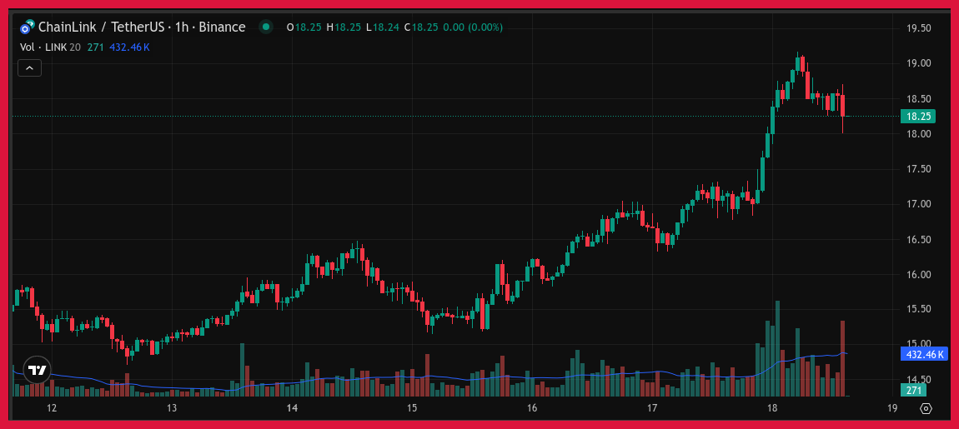
Task: Click date 13 on the time axis
Action: (x=171, y=408)
